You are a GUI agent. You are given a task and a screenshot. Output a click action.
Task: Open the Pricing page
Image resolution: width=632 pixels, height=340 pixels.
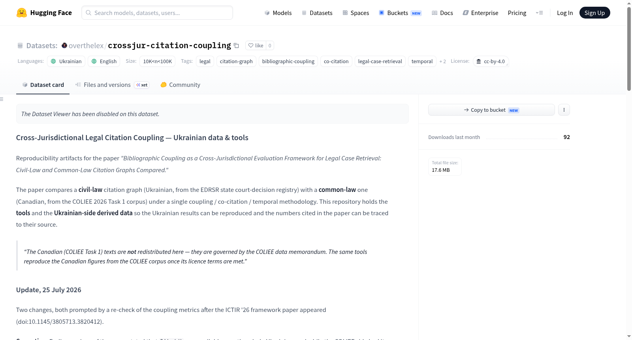point(517,13)
